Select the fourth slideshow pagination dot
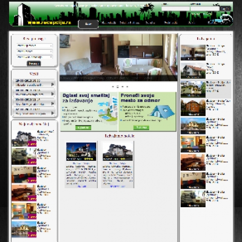 (x=127, y=87)
